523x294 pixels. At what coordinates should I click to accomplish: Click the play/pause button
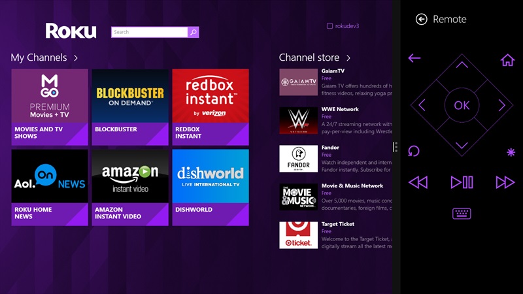tap(462, 182)
